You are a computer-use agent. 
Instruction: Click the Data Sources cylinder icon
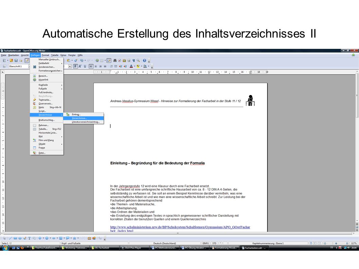tap(129, 60)
